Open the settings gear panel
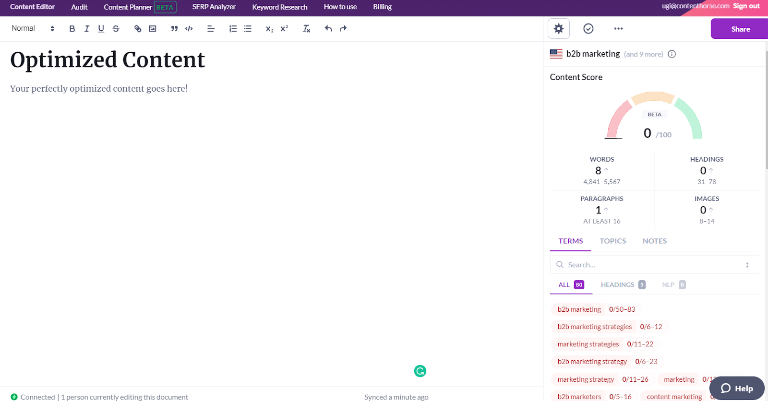 559,29
